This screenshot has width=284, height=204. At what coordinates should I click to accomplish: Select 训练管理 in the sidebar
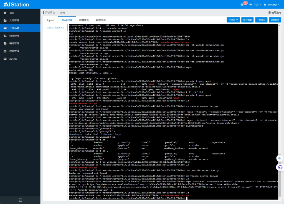(14, 36)
